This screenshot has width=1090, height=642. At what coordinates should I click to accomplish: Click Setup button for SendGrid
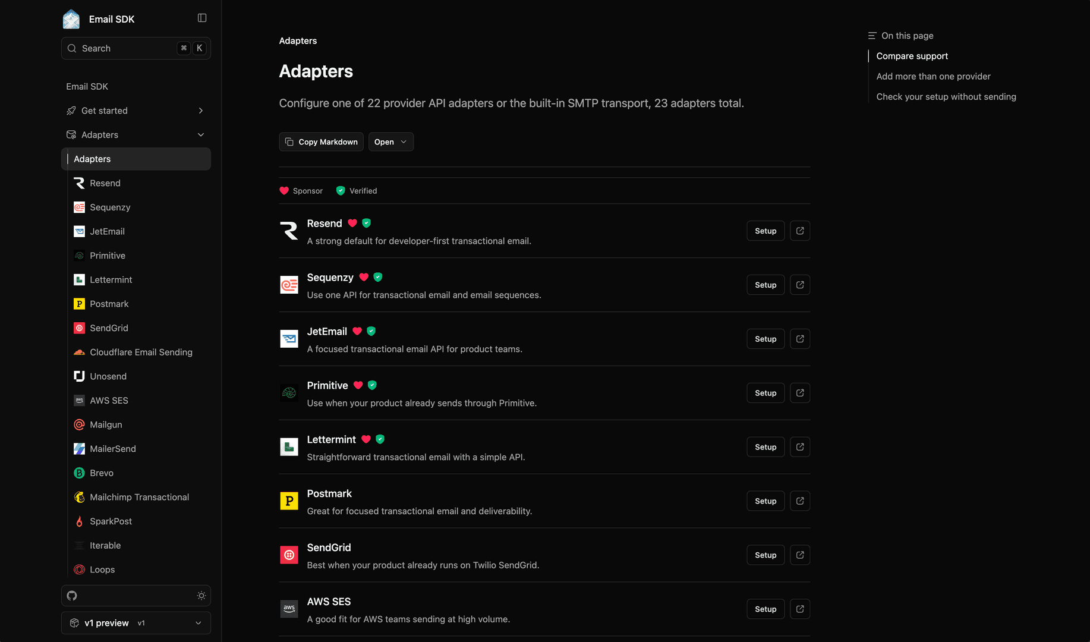point(765,555)
